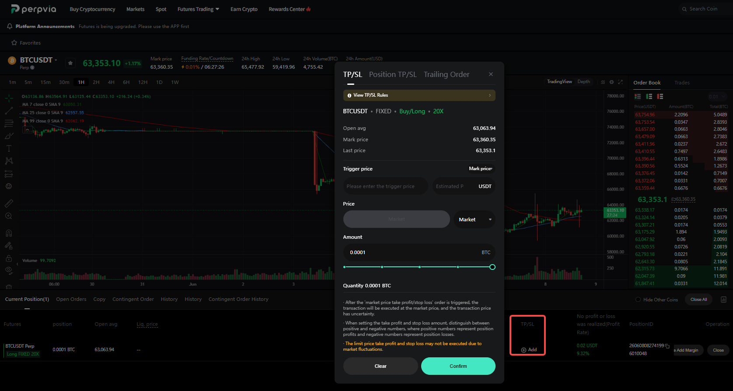Toggle hide all drawings eye
The height and width of the screenshot is (391, 733).
click(x=9, y=270)
